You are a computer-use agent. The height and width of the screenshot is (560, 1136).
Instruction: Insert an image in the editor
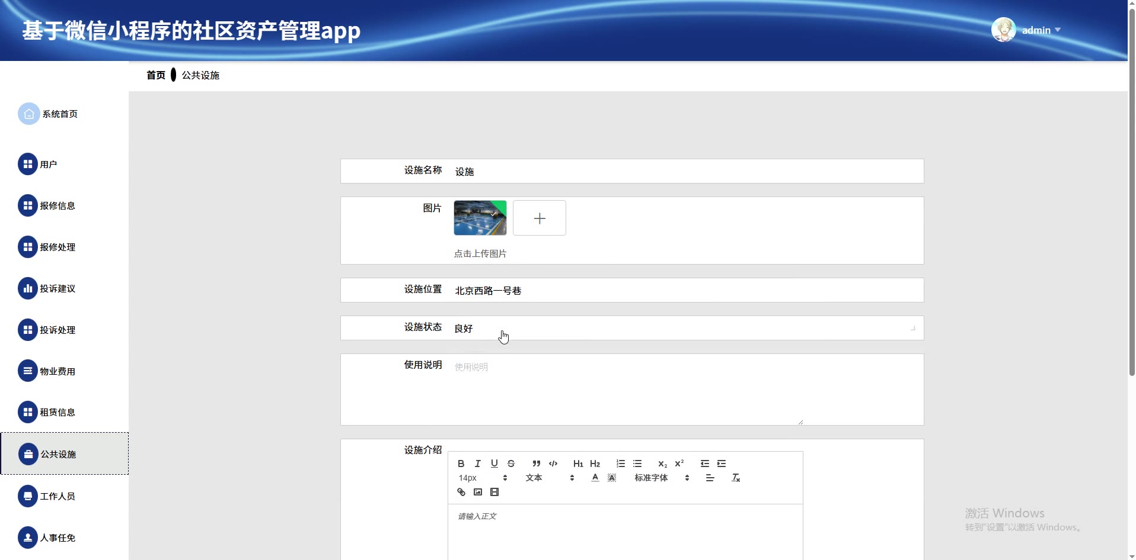coord(478,492)
